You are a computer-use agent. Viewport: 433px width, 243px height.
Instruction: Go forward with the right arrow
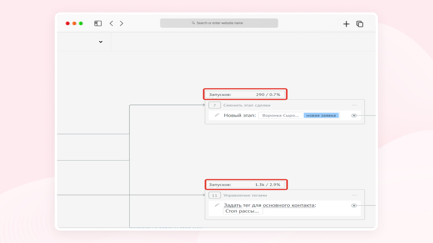122,23
